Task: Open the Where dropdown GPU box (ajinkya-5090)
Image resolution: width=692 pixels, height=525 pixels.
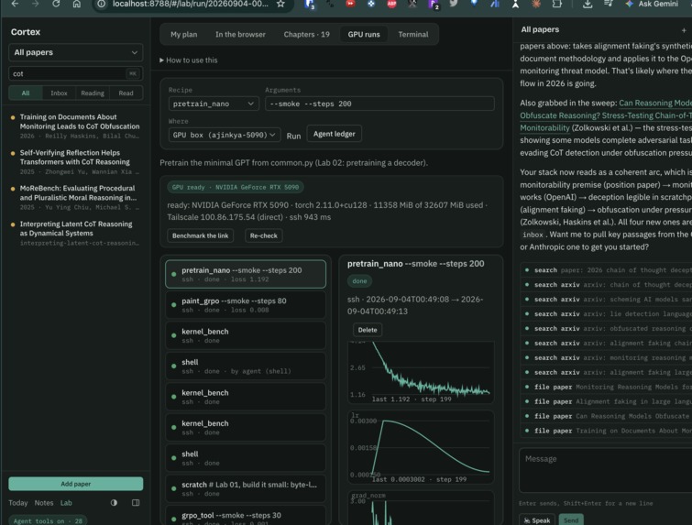Action: pyautogui.click(x=225, y=135)
